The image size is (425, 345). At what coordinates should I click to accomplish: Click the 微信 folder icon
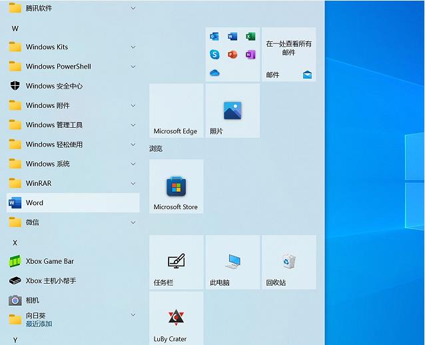15,222
